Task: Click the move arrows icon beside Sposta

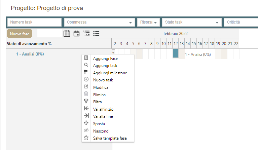Action: pos(86,123)
